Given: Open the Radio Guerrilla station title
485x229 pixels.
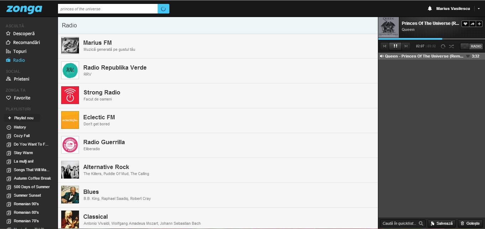Looking at the screenshot, I should pos(104,142).
